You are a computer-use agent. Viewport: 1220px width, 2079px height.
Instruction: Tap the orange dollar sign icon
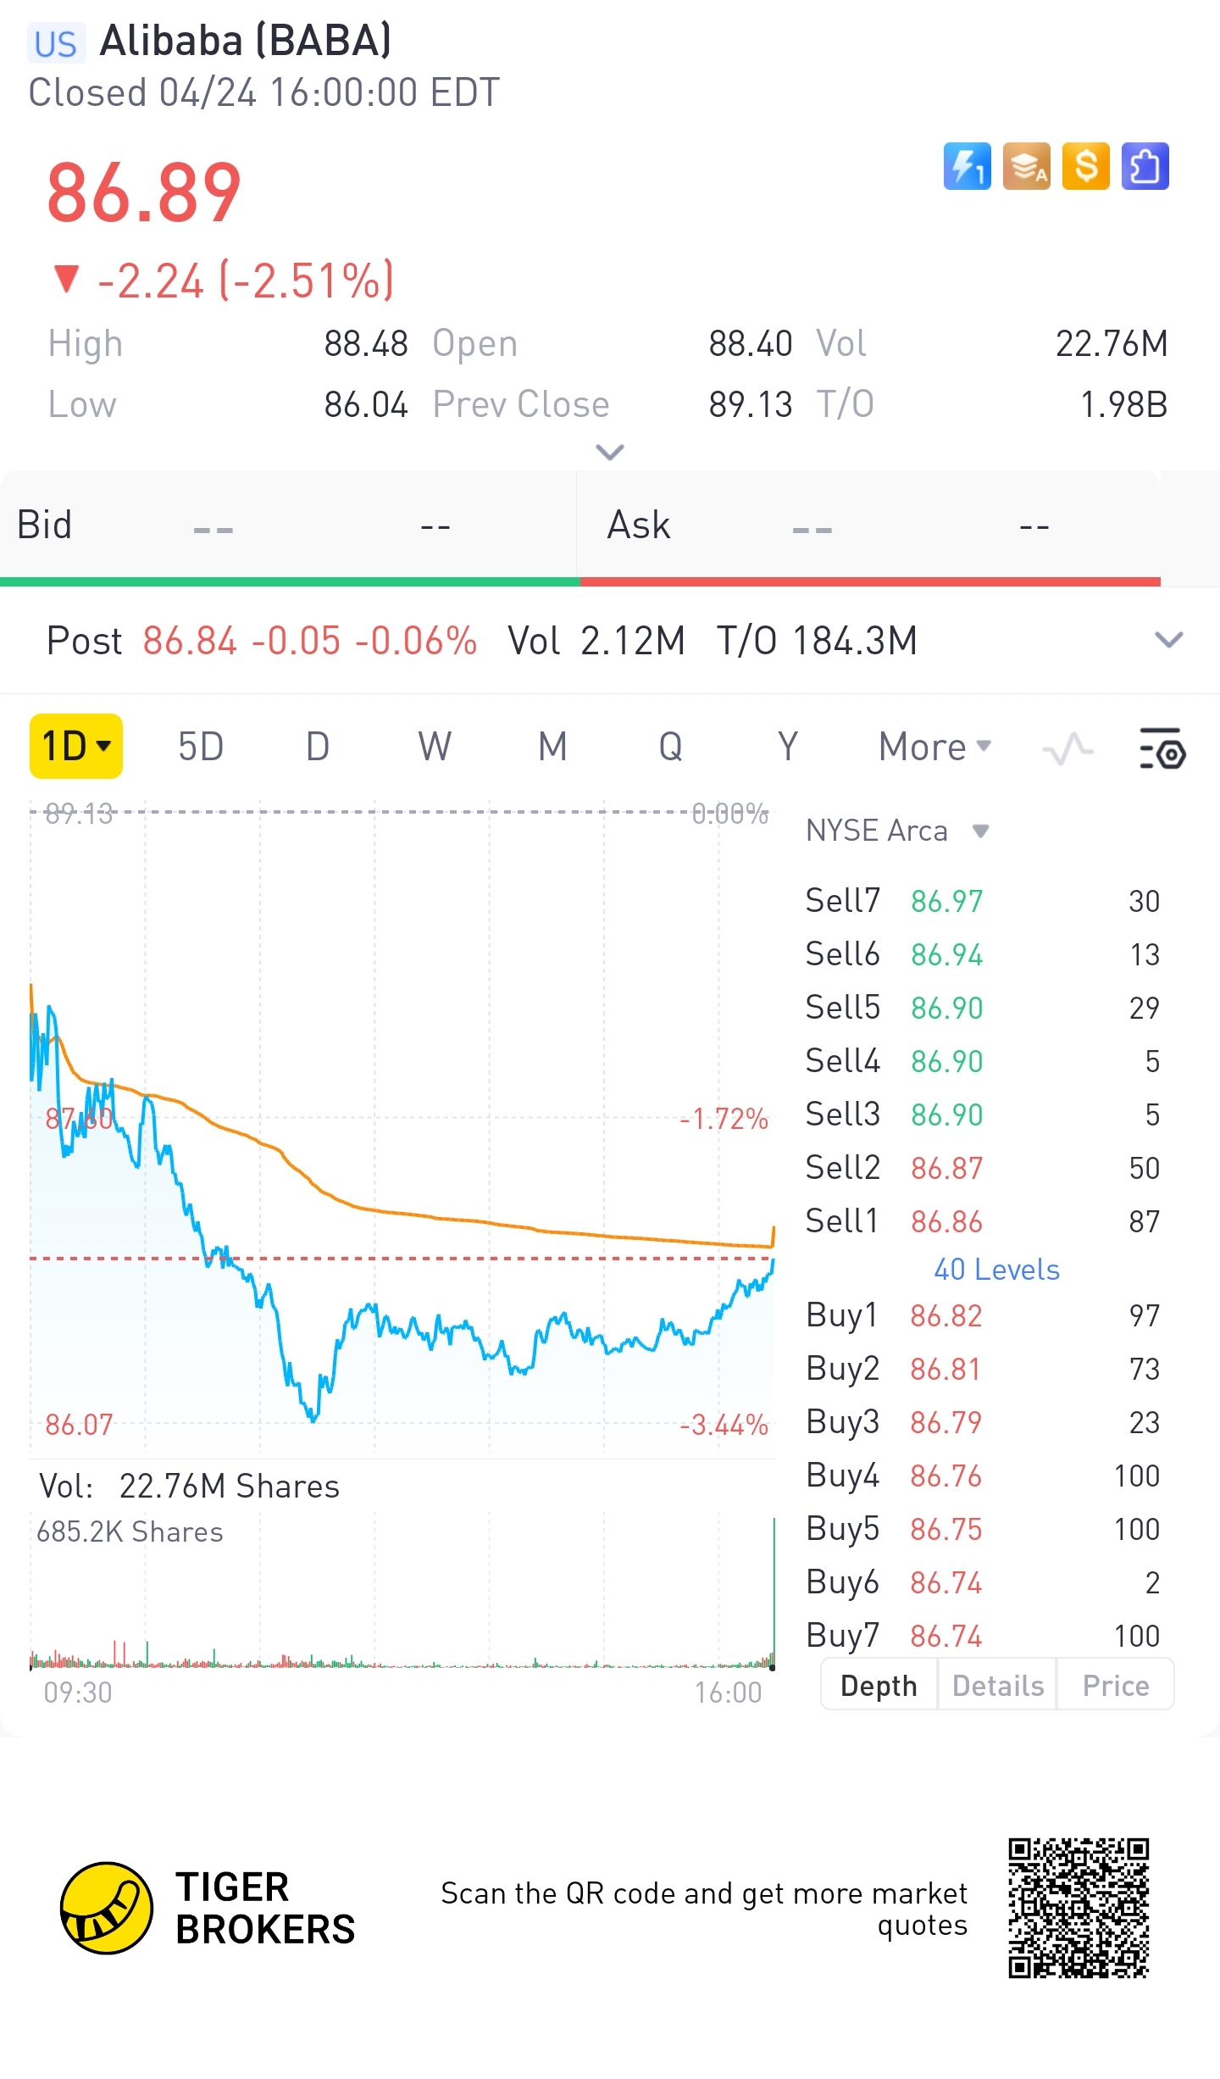click(x=1085, y=166)
